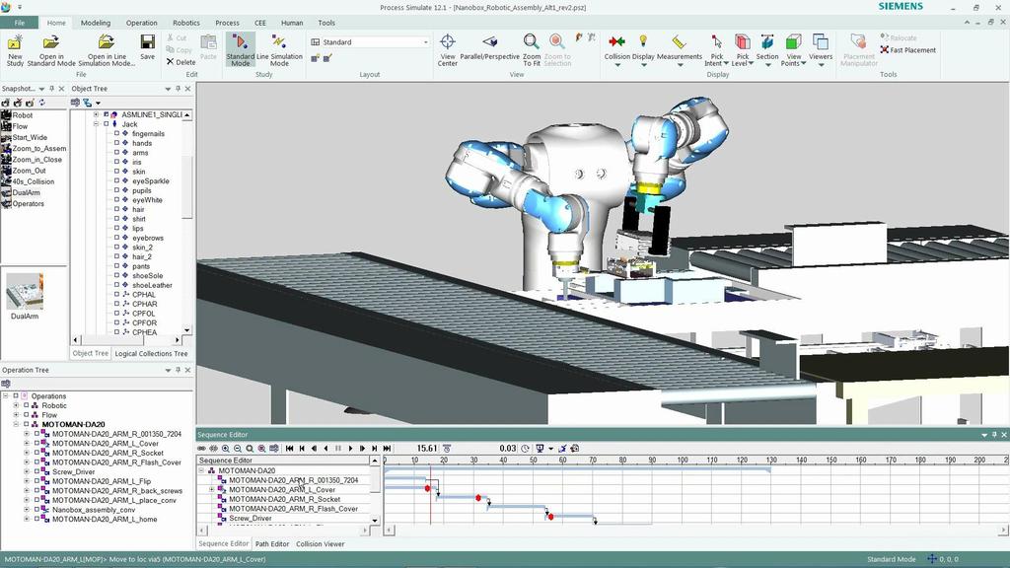Select Nanobox_assembly_conv operation
Screen dimensions: 1010x568
click(94, 510)
